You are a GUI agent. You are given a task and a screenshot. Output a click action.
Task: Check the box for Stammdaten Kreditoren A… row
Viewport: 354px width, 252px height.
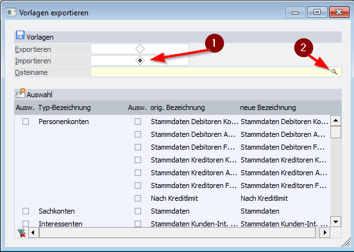(x=138, y=173)
